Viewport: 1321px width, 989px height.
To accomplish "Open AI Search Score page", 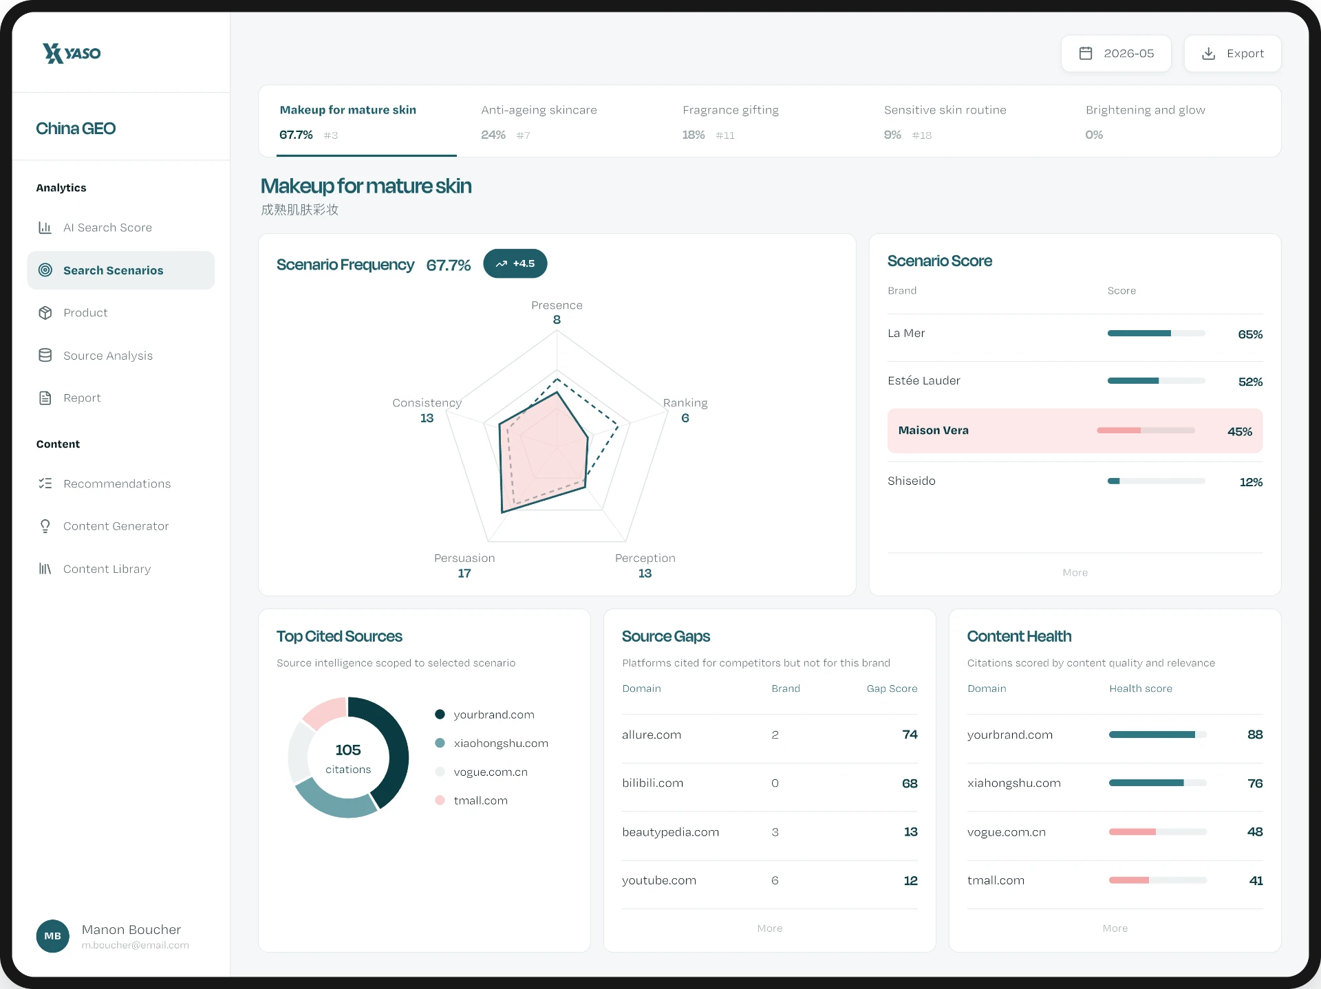I will (121, 228).
